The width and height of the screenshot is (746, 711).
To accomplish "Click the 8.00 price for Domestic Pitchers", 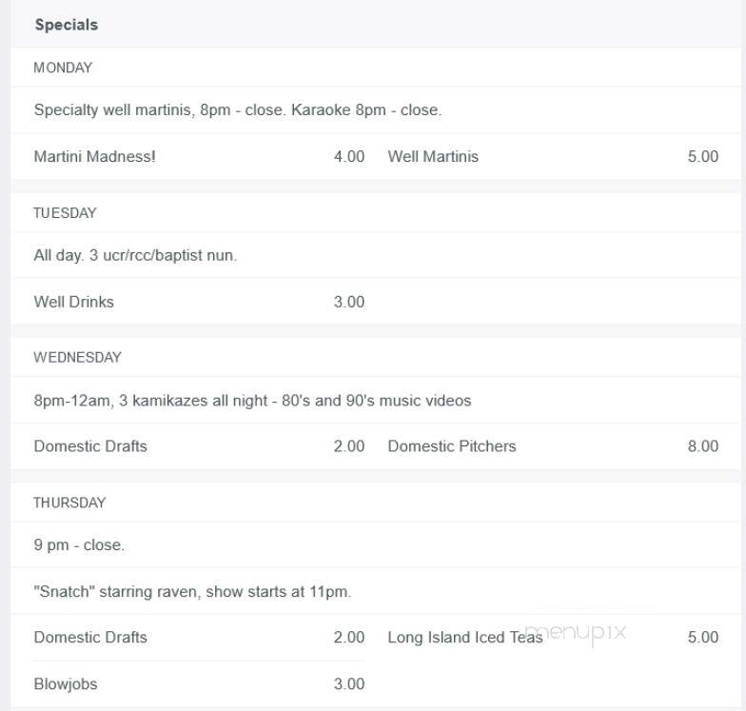I will [x=702, y=446].
